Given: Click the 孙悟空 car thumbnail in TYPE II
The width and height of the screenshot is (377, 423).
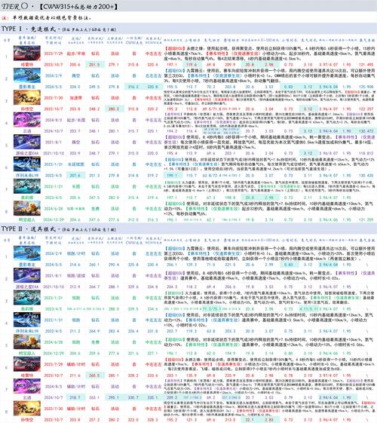Looking at the screenshot, I should [x=27, y=408].
